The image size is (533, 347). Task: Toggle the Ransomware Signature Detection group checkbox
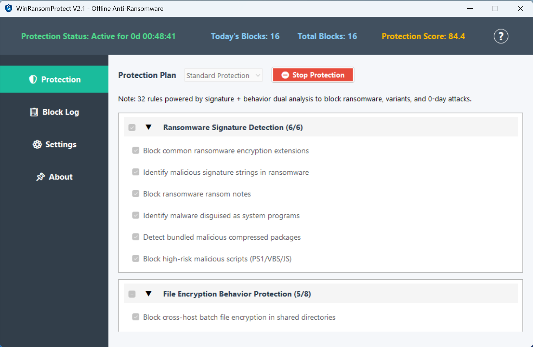[x=132, y=128]
